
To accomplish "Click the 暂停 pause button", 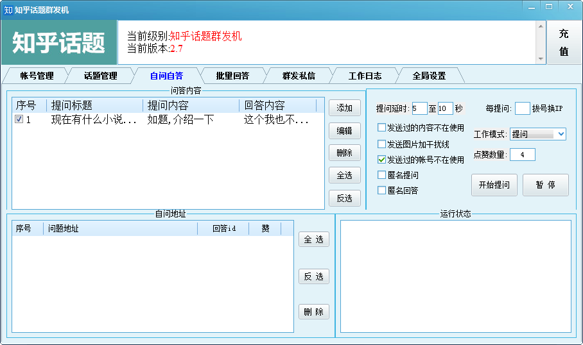I will [x=546, y=185].
